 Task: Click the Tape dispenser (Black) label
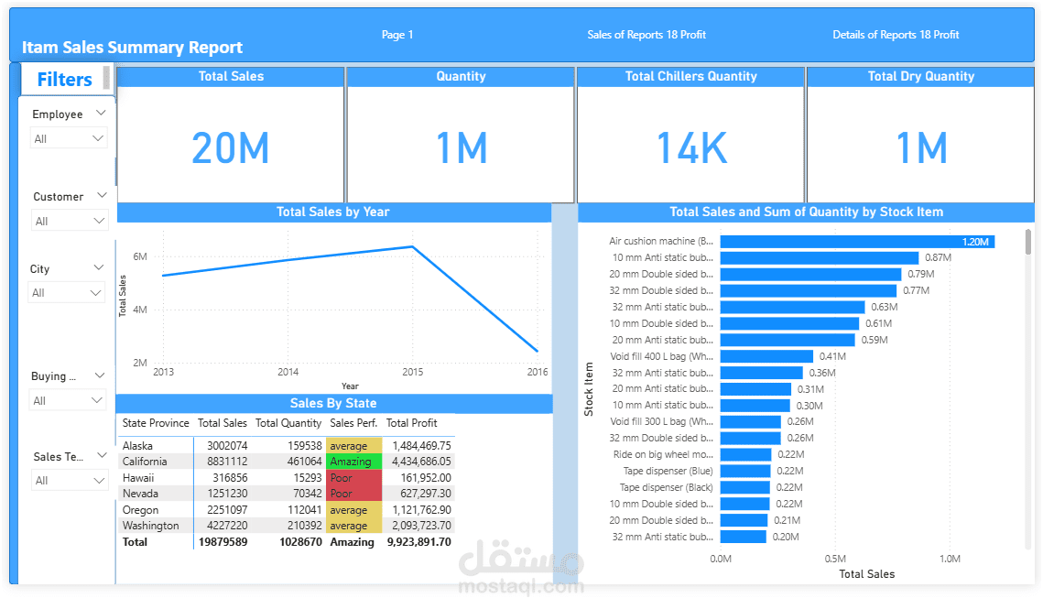click(x=666, y=488)
